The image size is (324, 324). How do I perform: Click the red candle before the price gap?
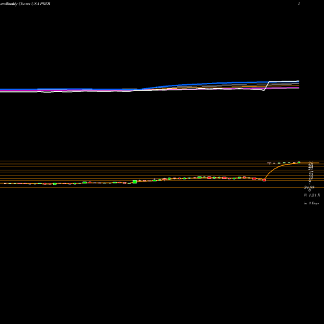(264, 179)
